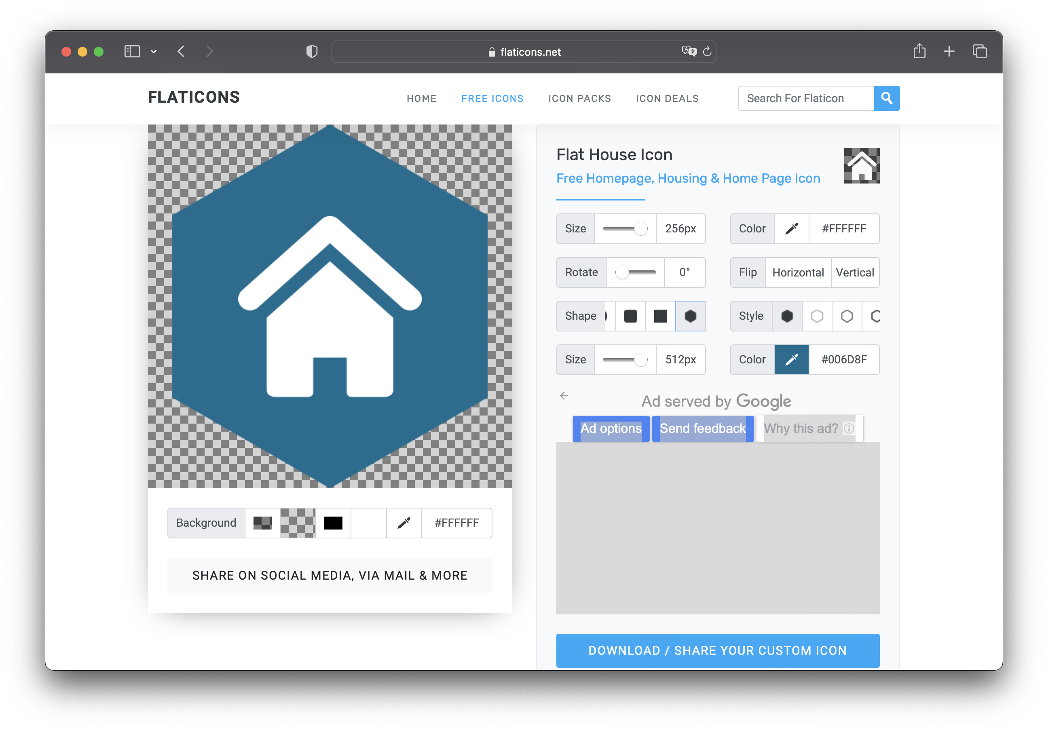The height and width of the screenshot is (730, 1048).
Task: Click Share on Social Media, Via Mail & More
Action: (x=330, y=575)
